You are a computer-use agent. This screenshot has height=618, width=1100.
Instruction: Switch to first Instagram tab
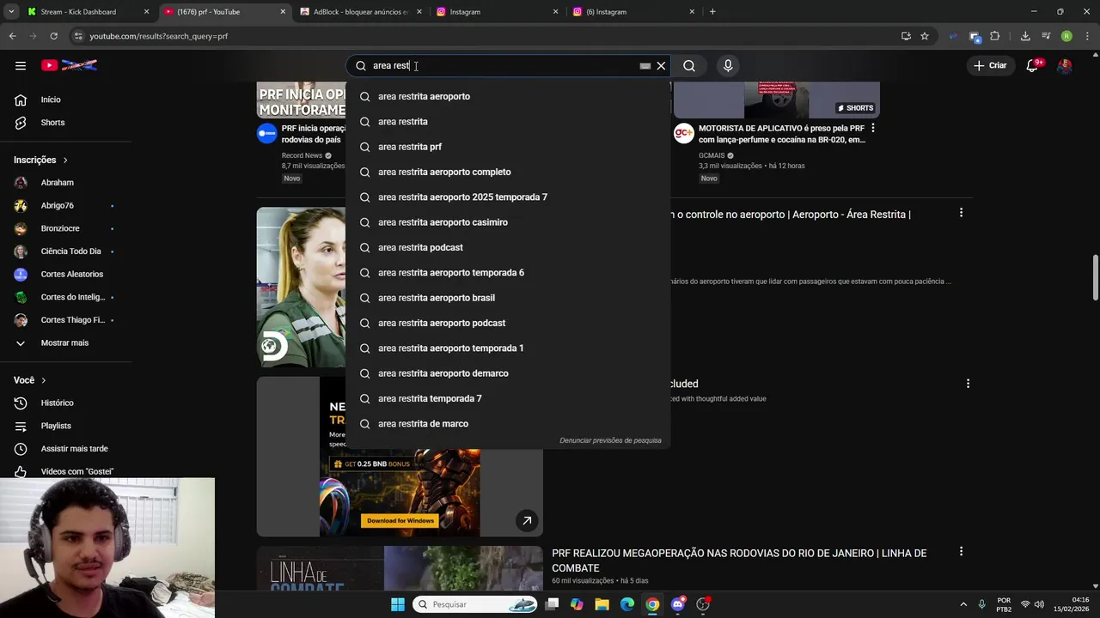click(497, 12)
